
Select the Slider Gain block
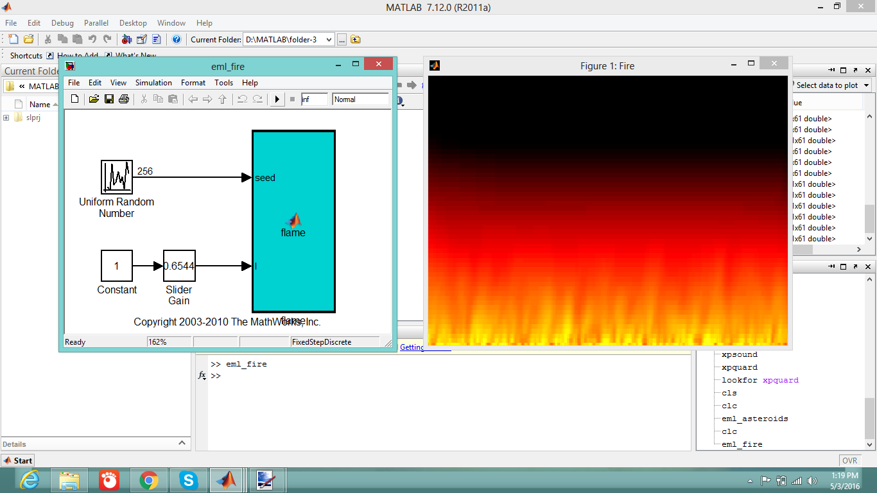pos(179,266)
